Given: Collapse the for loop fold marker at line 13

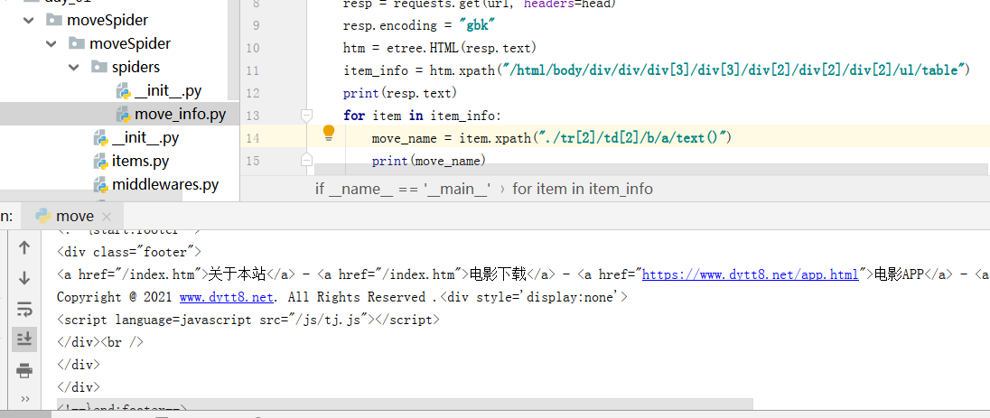Looking at the screenshot, I should [x=306, y=116].
